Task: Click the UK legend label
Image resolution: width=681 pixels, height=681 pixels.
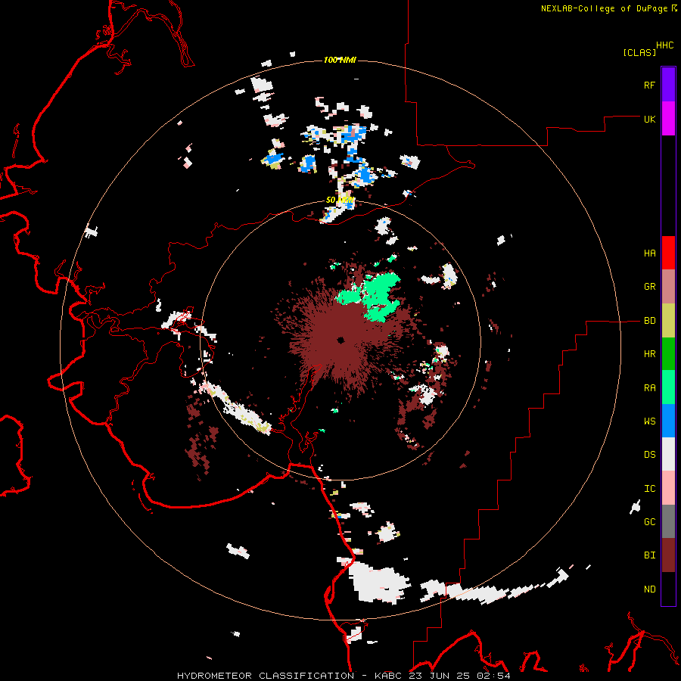Action: click(649, 119)
